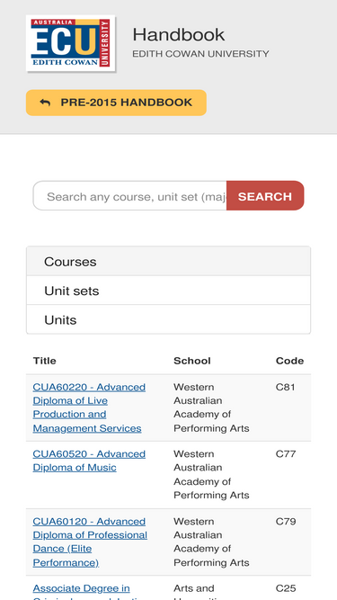Open the Associate Degree course link
Viewport: 337px width, 600px height.
pos(82,591)
